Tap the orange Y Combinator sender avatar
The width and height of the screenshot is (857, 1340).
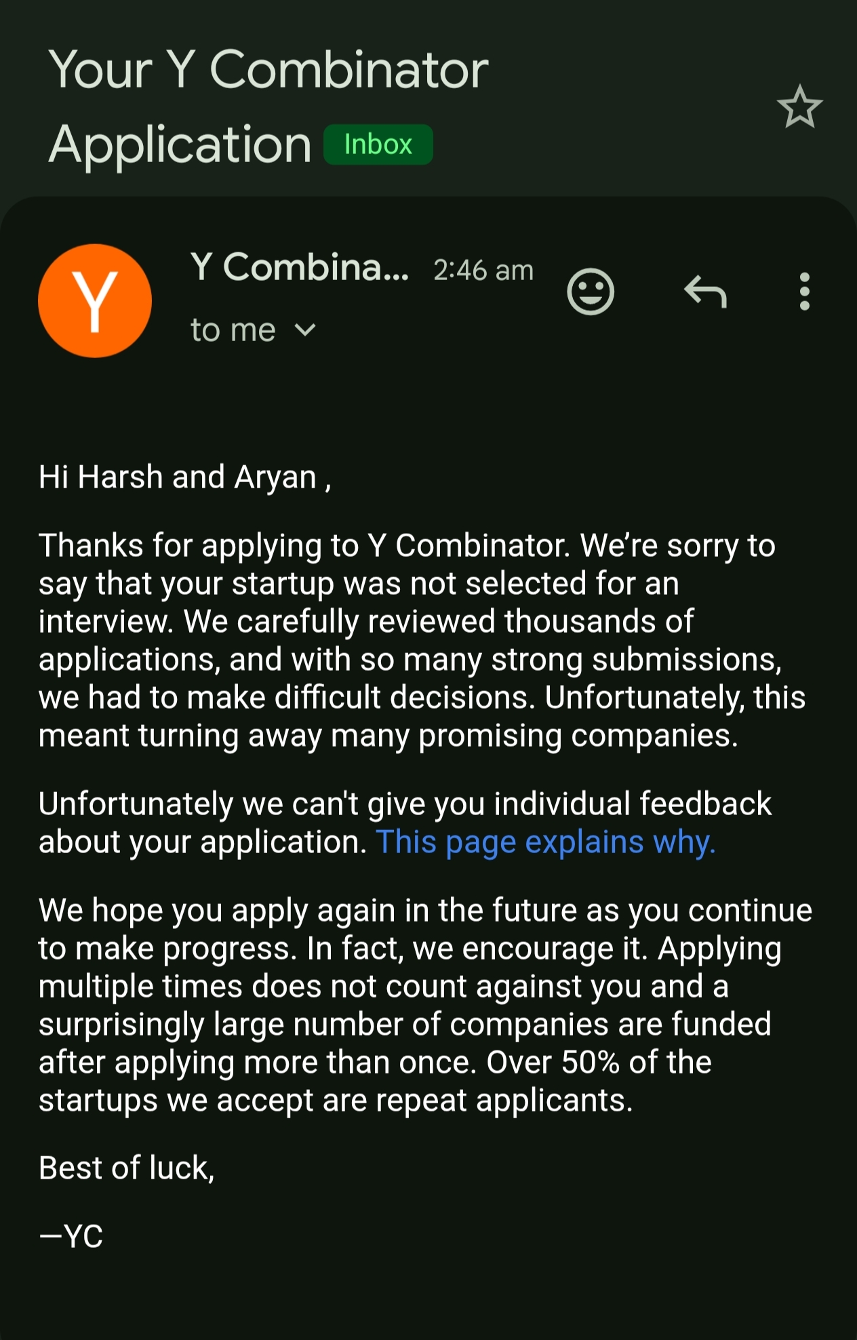tap(95, 300)
